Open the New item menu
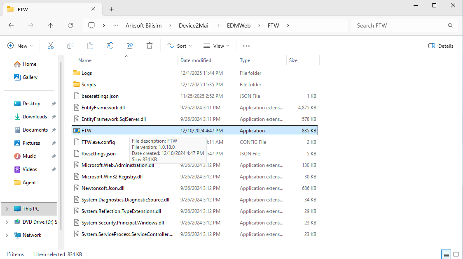This screenshot has width=463, height=259. click(20, 46)
